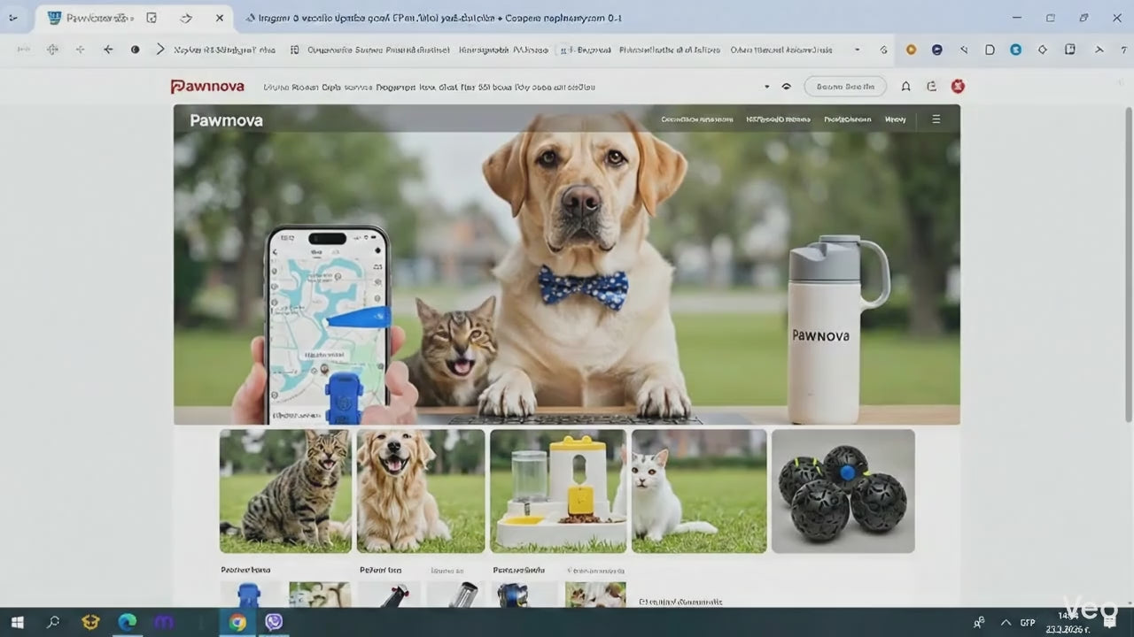Viewport: 1134px width, 637px height.
Task: Open the Viber app from the taskbar
Action: coord(274,622)
